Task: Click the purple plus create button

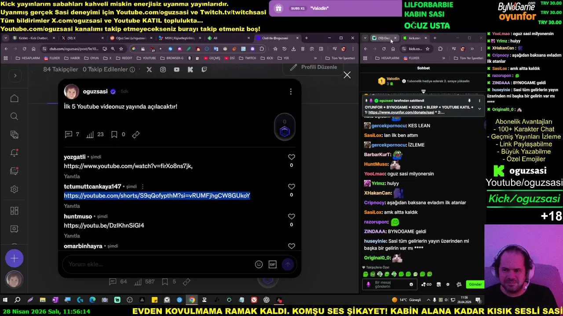Action: [x=14, y=259]
